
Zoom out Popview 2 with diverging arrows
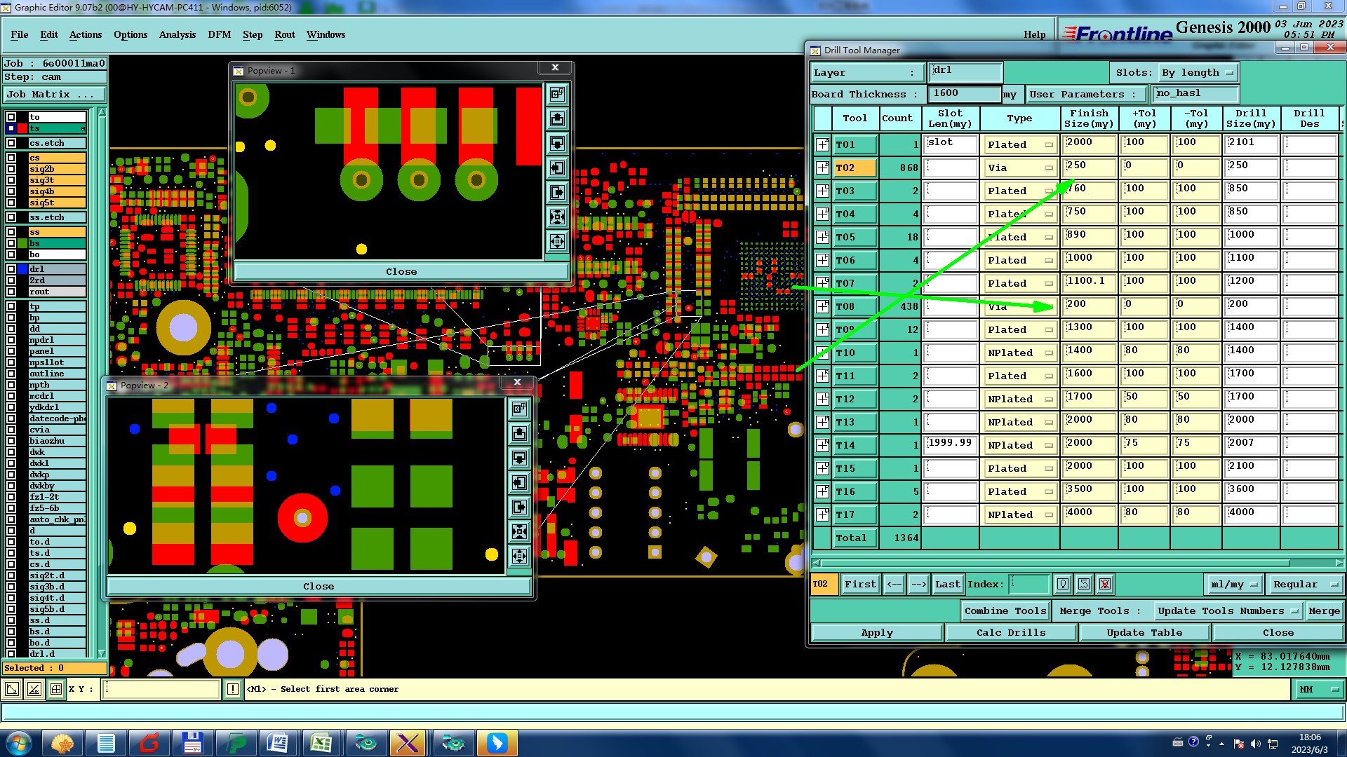[519, 557]
